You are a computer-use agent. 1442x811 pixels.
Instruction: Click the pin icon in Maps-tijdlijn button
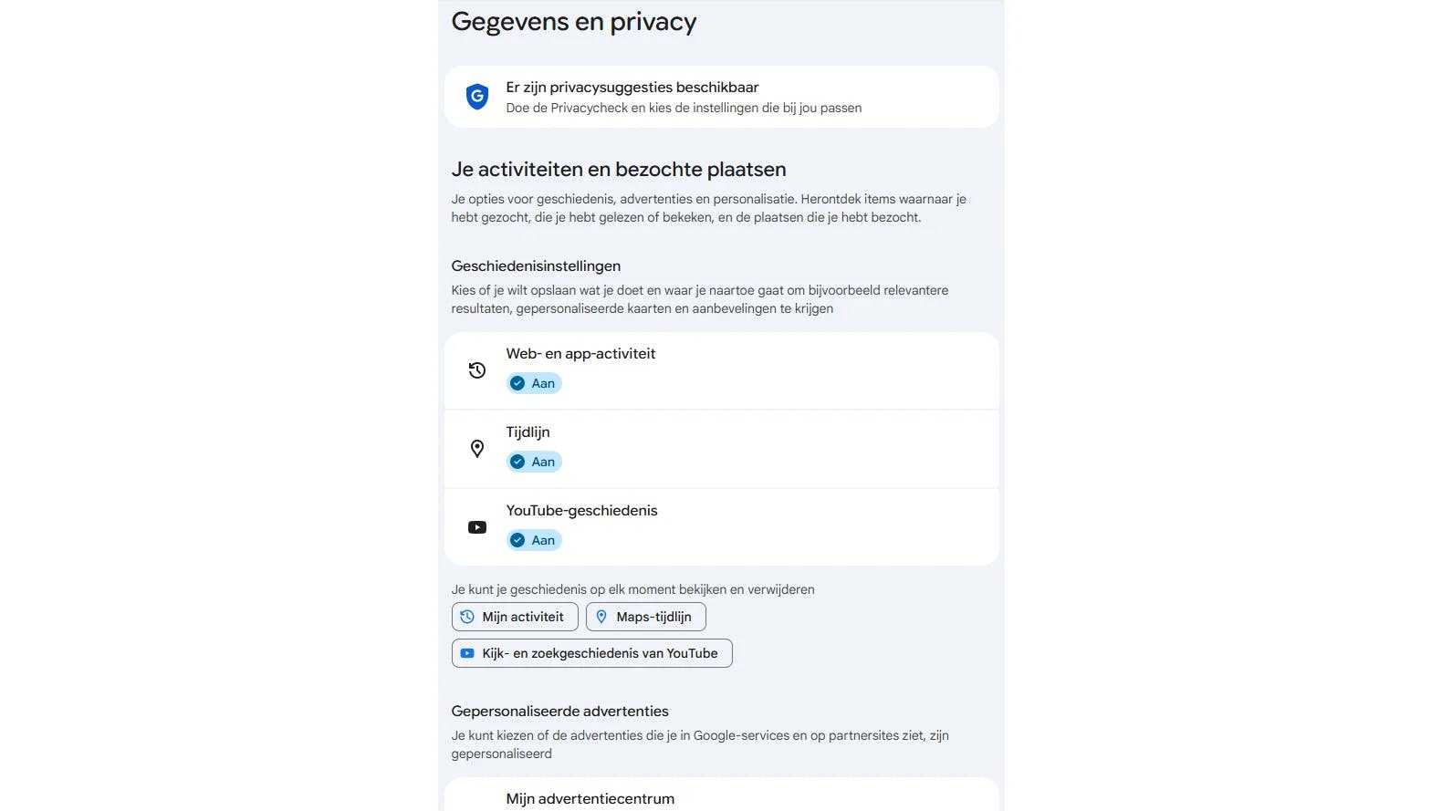pos(601,617)
